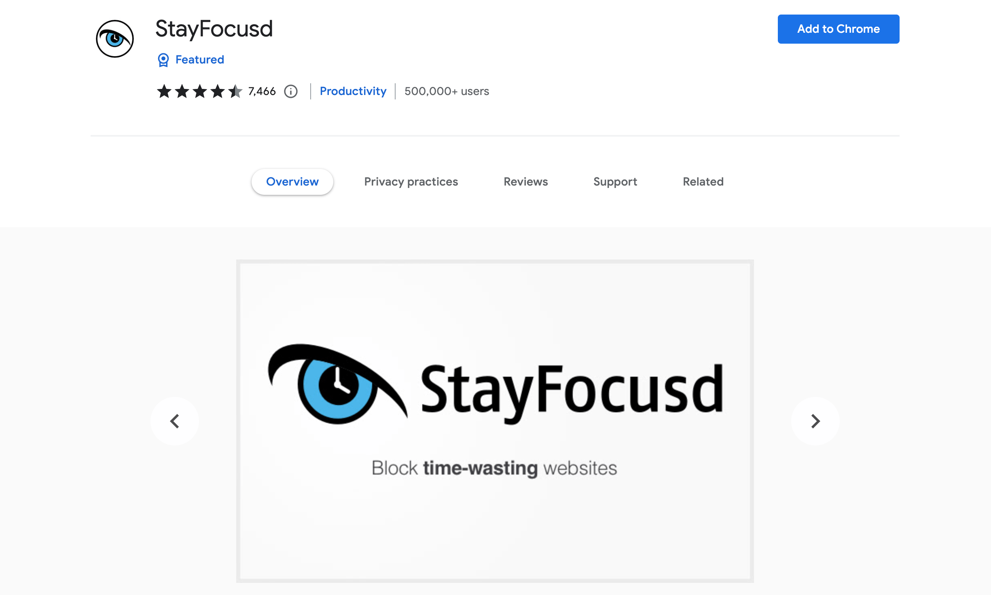Click the Related tab
991x595 pixels.
click(x=703, y=182)
